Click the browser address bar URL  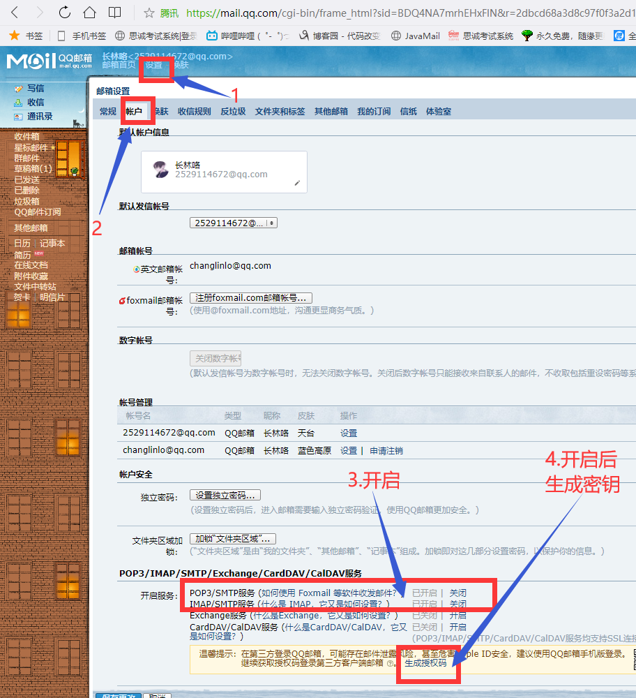pos(411,13)
